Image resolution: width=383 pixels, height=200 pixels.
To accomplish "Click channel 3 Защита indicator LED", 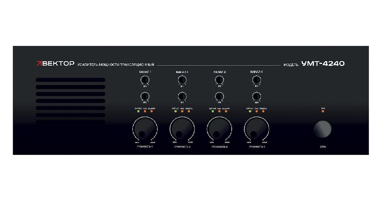I will [226, 112].
